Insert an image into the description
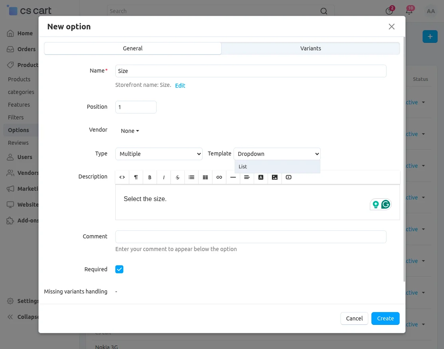The width and height of the screenshot is (444, 349). click(274, 177)
